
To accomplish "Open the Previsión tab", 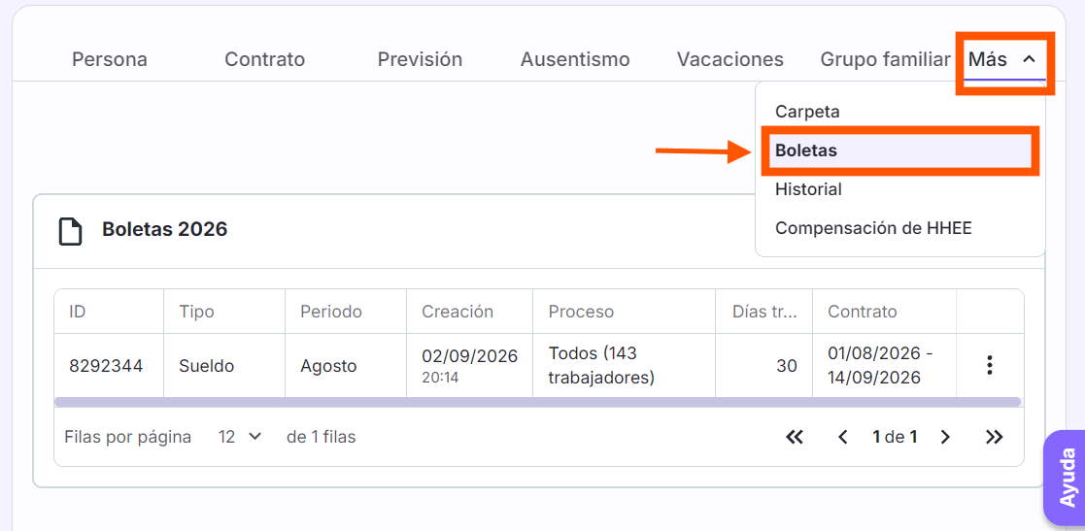I will point(420,59).
